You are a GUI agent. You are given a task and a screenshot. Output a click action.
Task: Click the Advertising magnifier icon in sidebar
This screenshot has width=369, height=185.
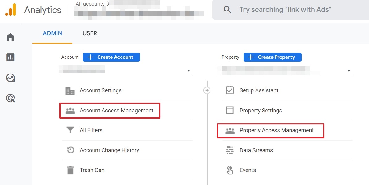(x=10, y=98)
